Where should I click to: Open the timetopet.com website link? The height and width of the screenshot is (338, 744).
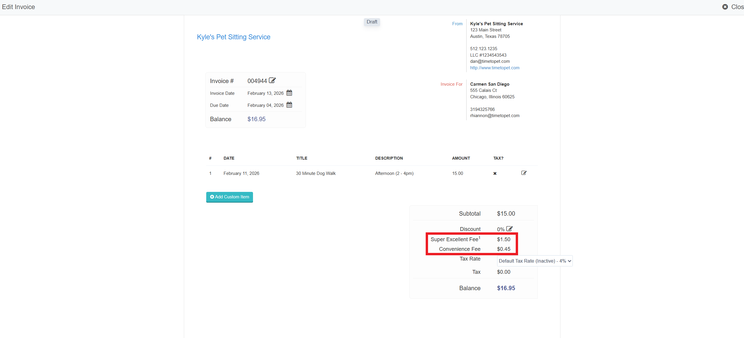[495, 68]
